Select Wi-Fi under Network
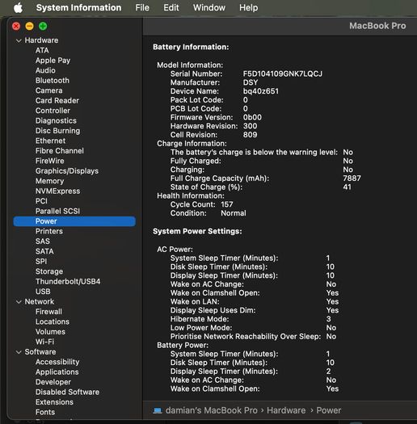The height and width of the screenshot is (424, 417). (44, 342)
